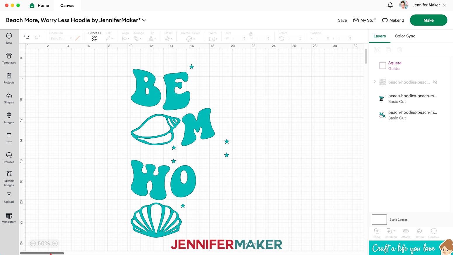
Task: Click the operation color swatch
Action: pyautogui.click(x=77, y=38)
